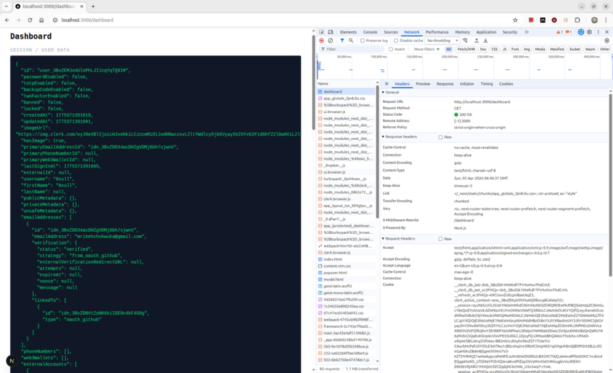This screenshot has width=613, height=373.
Task: Toggle Raw for Request Headers
Action: [440, 239]
